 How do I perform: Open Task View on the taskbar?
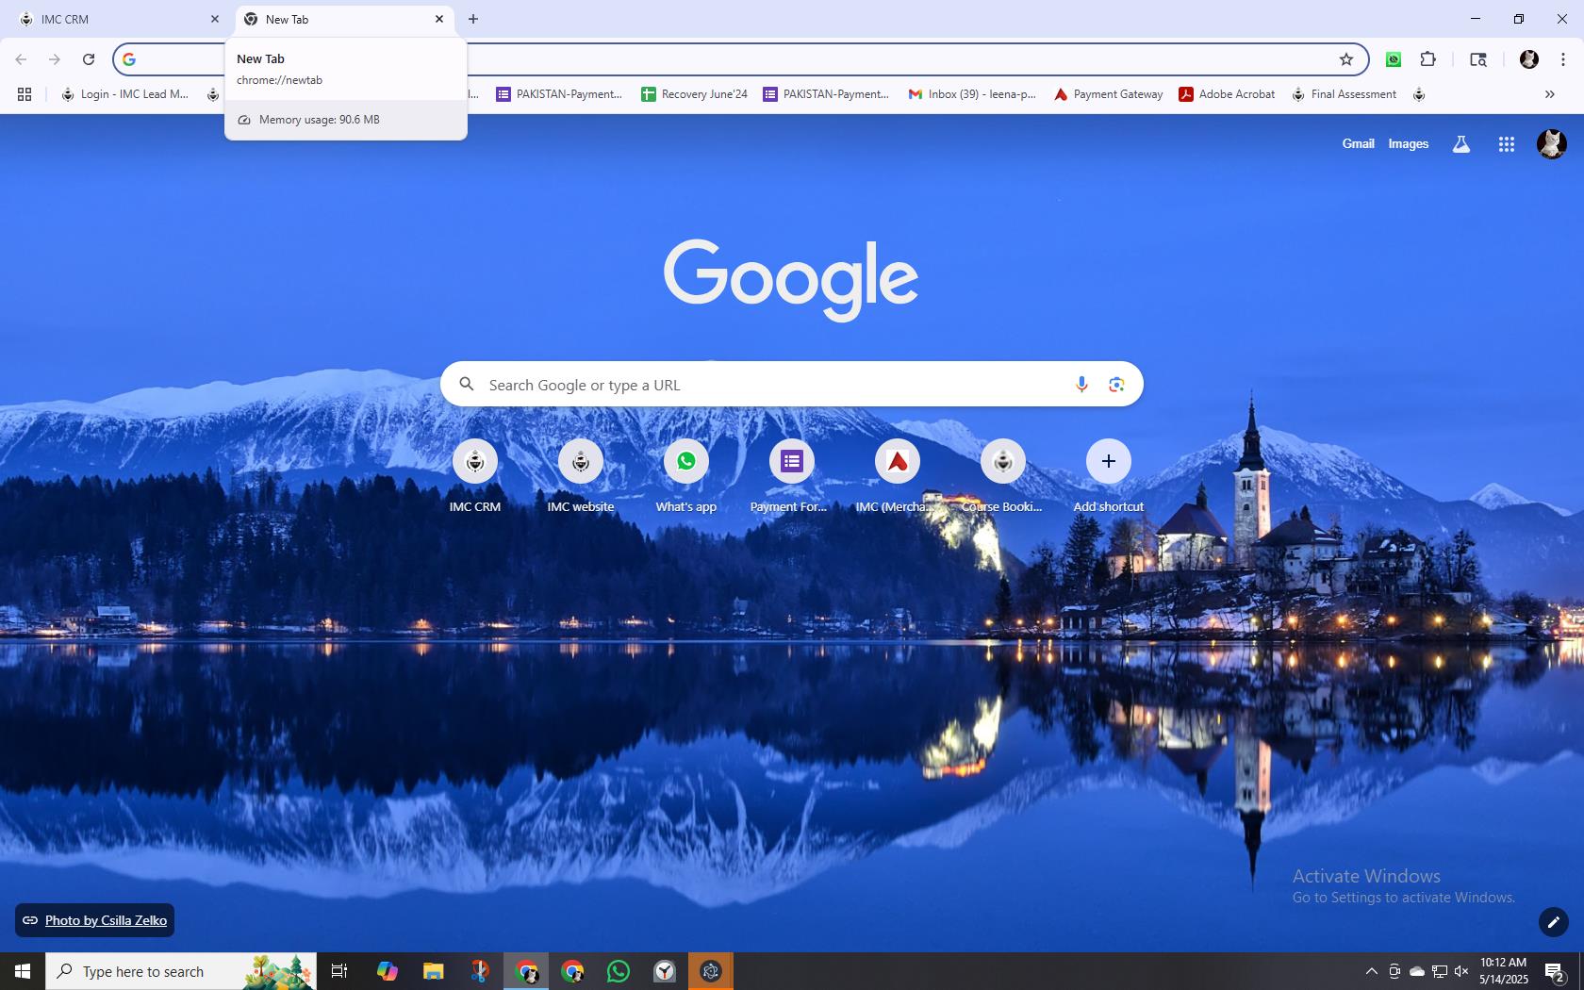pos(339,971)
